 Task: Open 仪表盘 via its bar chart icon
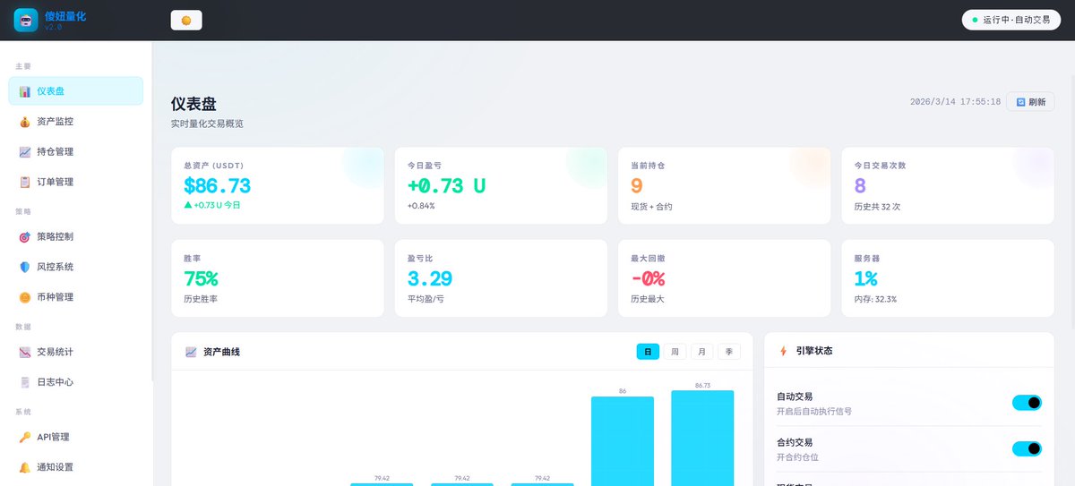point(25,91)
